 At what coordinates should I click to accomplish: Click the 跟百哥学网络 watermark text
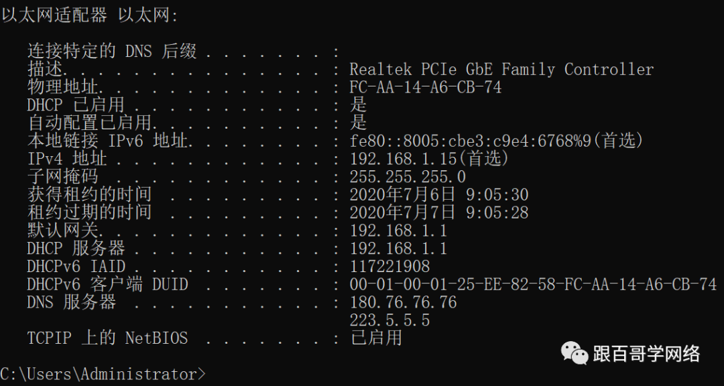646,354
